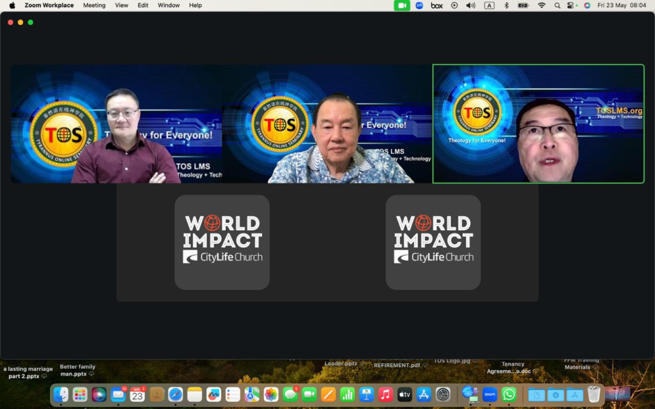The image size is (655, 409).
Task: Open the View menu
Action: (121, 6)
